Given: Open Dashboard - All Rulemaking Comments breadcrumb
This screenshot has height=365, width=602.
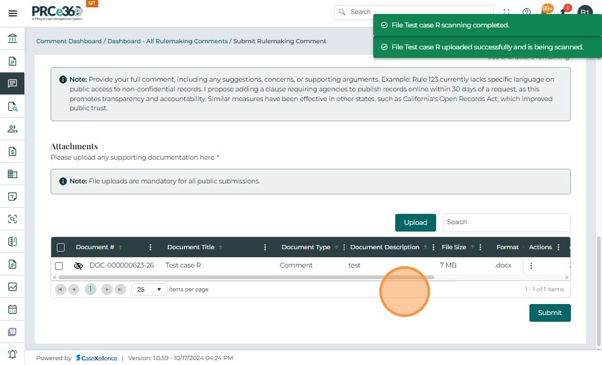Looking at the screenshot, I should tap(167, 41).
